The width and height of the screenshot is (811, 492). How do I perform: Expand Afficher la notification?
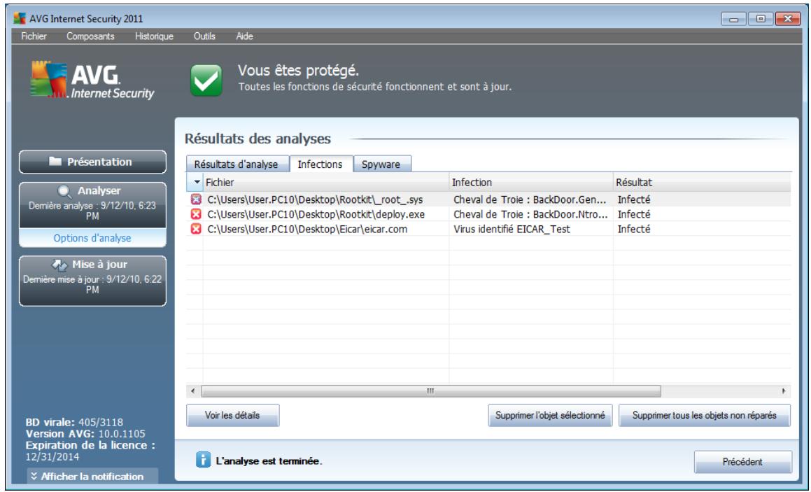(92, 477)
